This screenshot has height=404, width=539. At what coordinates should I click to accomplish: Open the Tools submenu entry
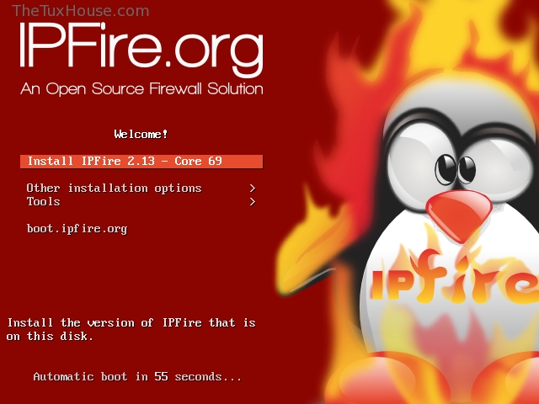(141, 202)
